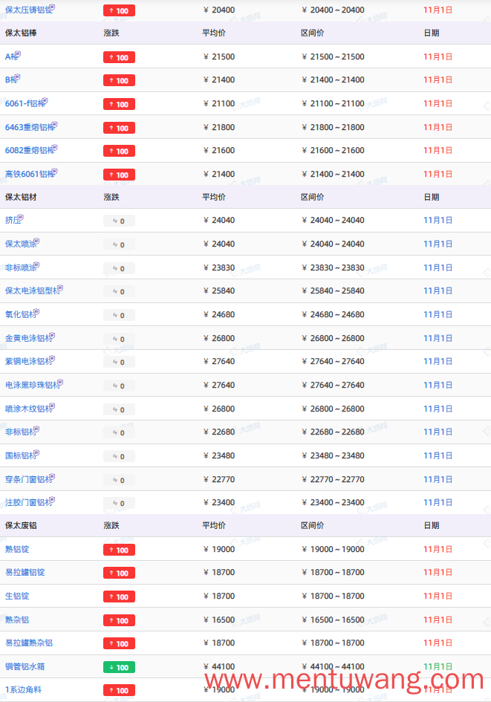
Task: Click the 保太废铝 section header
Action: pos(21,526)
